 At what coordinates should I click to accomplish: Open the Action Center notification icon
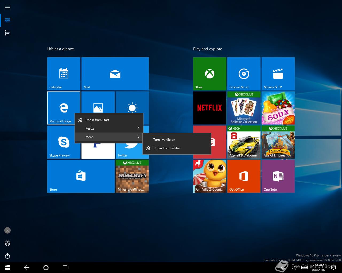[x=333, y=268]
